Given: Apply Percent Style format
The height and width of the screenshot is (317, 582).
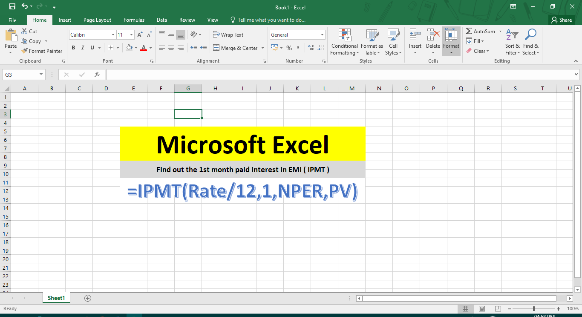Looking at the screenshot, I should (289, 48).
